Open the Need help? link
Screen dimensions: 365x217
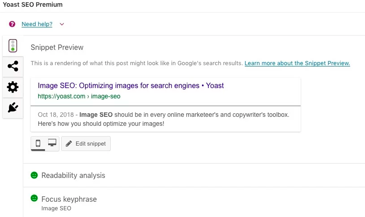coord(37,24)
